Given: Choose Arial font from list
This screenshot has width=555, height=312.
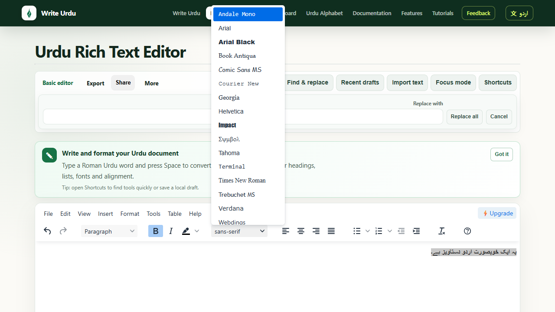Looking at the screenshot, I should click(248, 28).
